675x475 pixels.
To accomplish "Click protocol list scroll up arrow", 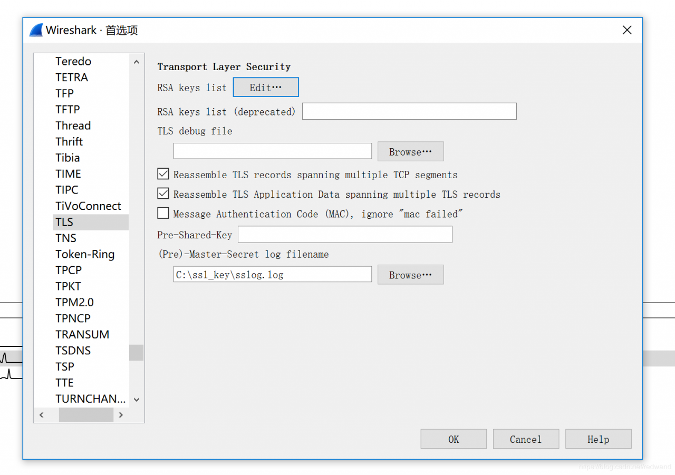I will coord(136,61).
